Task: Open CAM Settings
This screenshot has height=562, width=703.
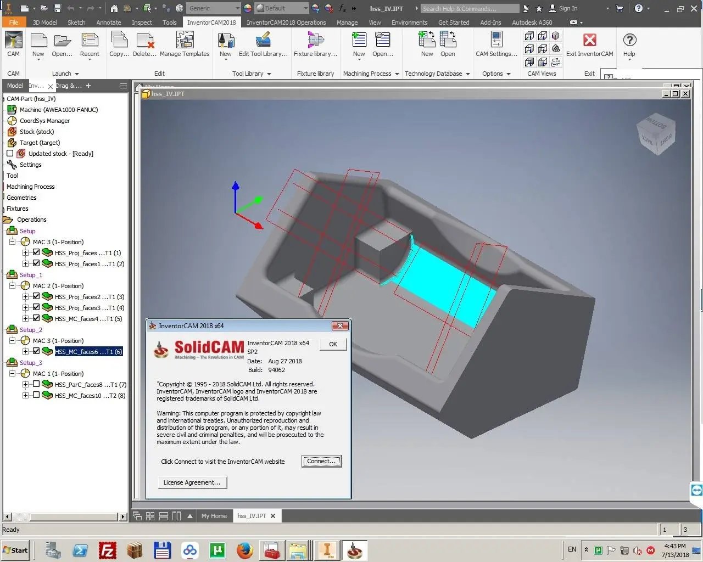Action: pyautogui.click(x=496, y=44)
